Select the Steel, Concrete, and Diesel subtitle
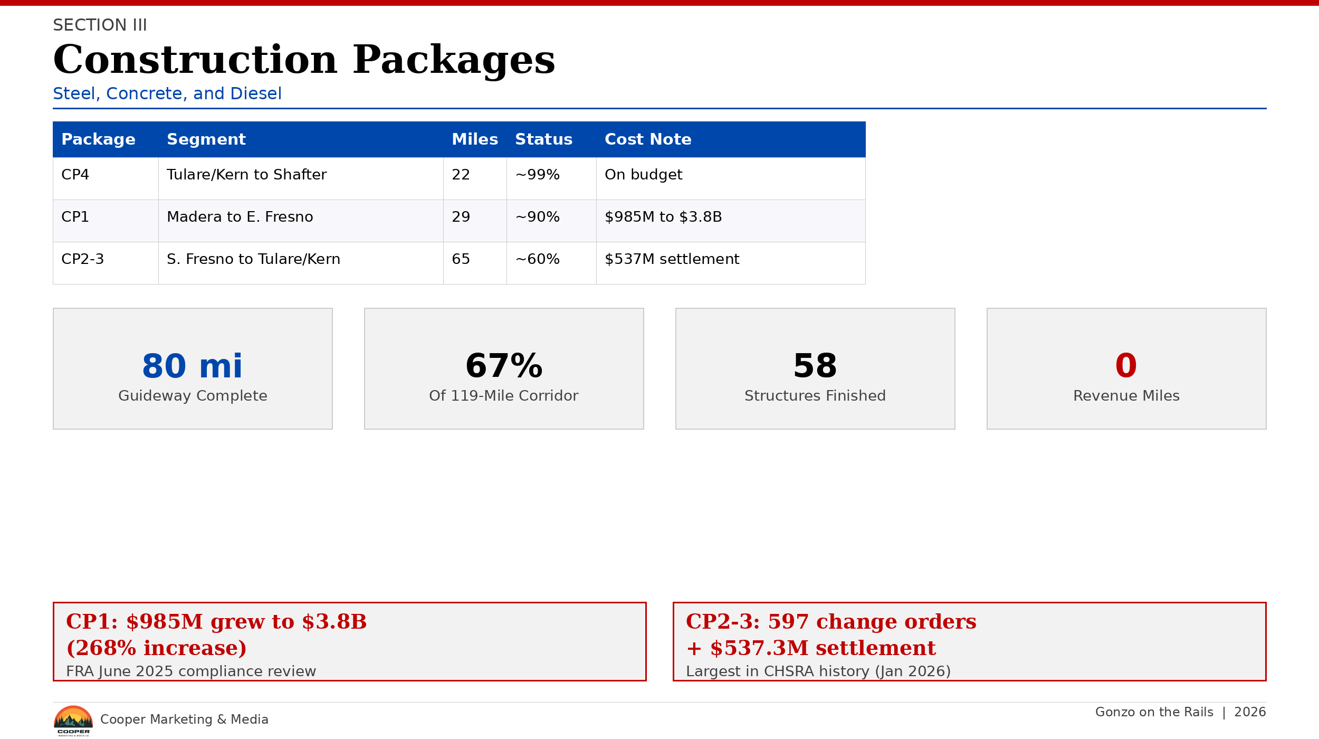 167,93
